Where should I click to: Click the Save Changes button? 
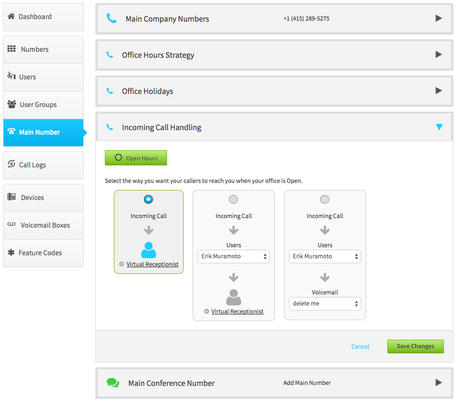(415, 347)
